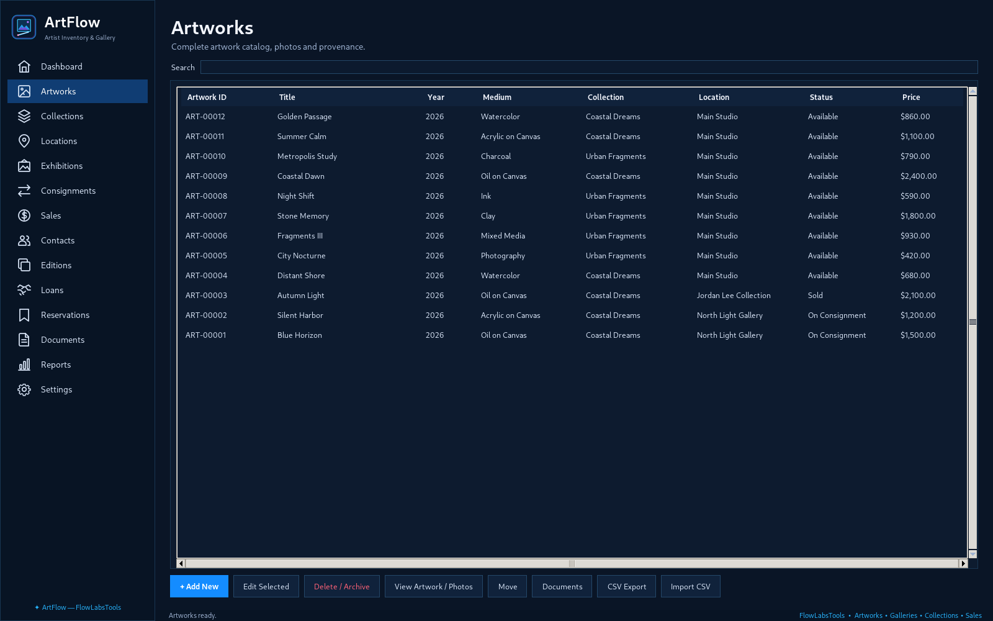Click the Loans handshake icon
This screenshot has height=621, width=993.
coord(24,290)
